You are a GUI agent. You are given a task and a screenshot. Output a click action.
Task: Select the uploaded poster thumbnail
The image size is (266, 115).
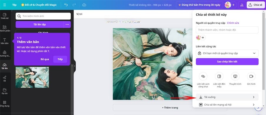[x=32, y=77]
